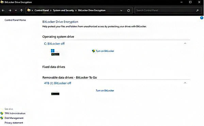Screen dimensions: 204x126
Task: Click the 4TB removable drive icon
Action: coord(55,93)
